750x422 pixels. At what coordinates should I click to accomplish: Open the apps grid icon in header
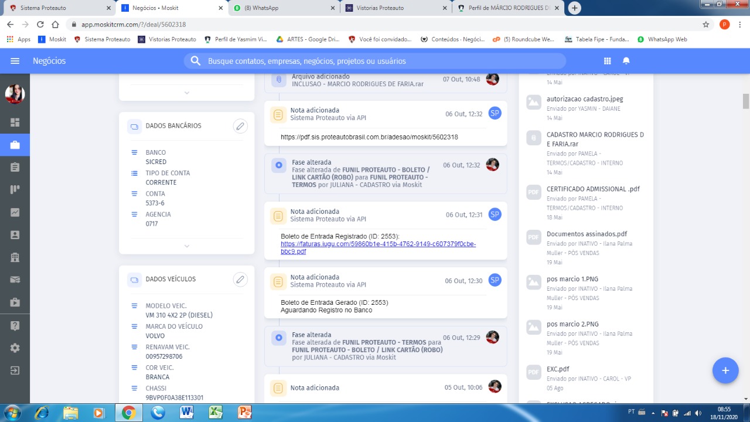click(x=607, y=61)
